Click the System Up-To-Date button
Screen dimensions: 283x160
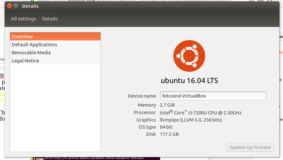pos(250,147)
